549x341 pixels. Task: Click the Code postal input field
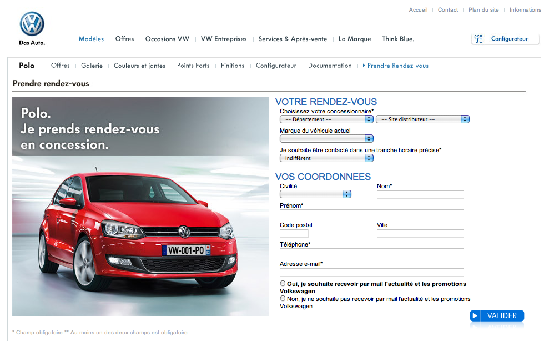coord(294,233)
